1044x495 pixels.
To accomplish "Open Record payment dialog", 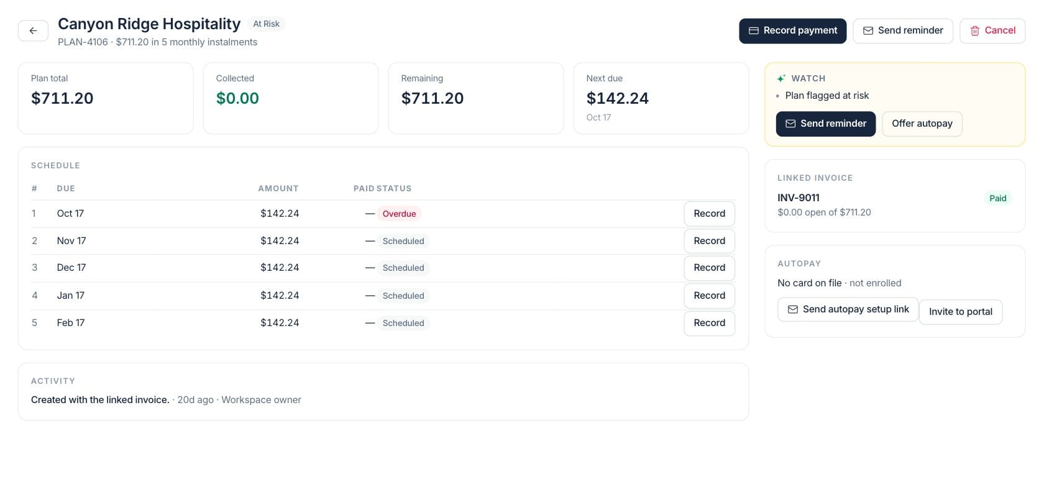I will pyautogui.click(x=792, y=30).
